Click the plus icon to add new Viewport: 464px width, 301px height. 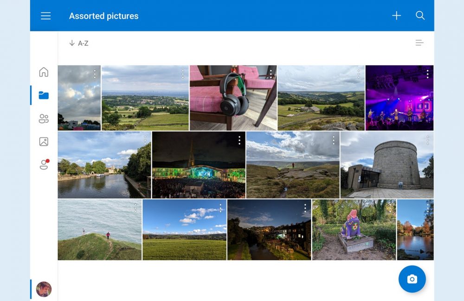pyautogui.click(x=396, y=16)
